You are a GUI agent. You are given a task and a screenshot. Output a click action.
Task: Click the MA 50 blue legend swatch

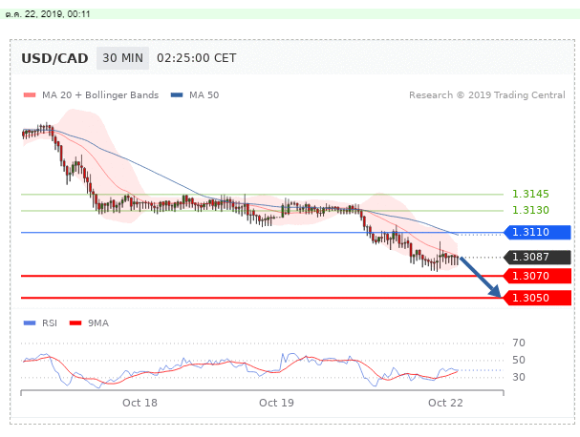[177, 95]
